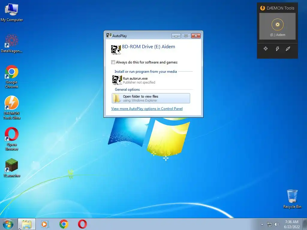This screenshot has height=230, width=307.
Task: Open the Windows Start menu
Action: tap(8, 224)
